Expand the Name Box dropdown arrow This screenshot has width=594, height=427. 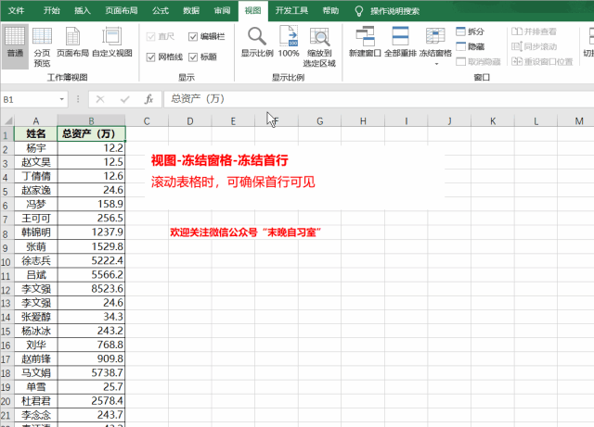click(62, 99)
